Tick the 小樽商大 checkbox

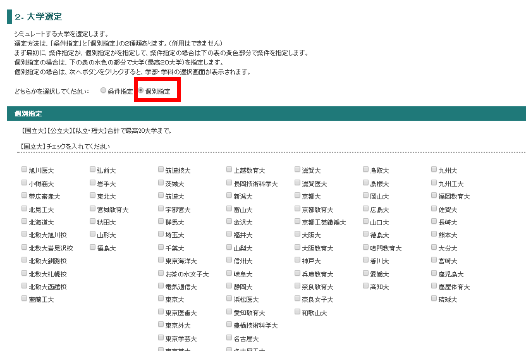[24, 183]
